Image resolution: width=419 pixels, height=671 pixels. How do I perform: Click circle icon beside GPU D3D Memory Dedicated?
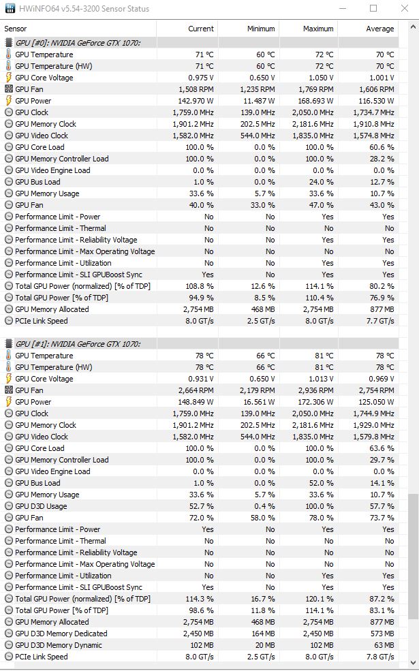(9, 634)
